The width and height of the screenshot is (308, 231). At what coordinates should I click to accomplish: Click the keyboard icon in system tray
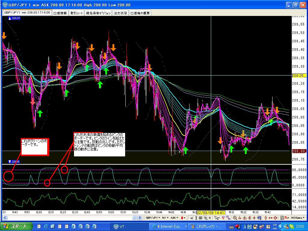point(232,227)
